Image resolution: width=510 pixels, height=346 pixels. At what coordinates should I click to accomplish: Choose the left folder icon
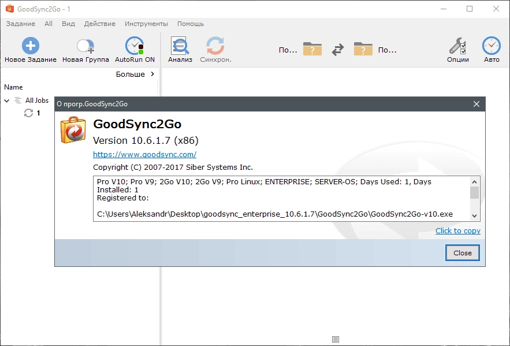[x=312, y=50]
